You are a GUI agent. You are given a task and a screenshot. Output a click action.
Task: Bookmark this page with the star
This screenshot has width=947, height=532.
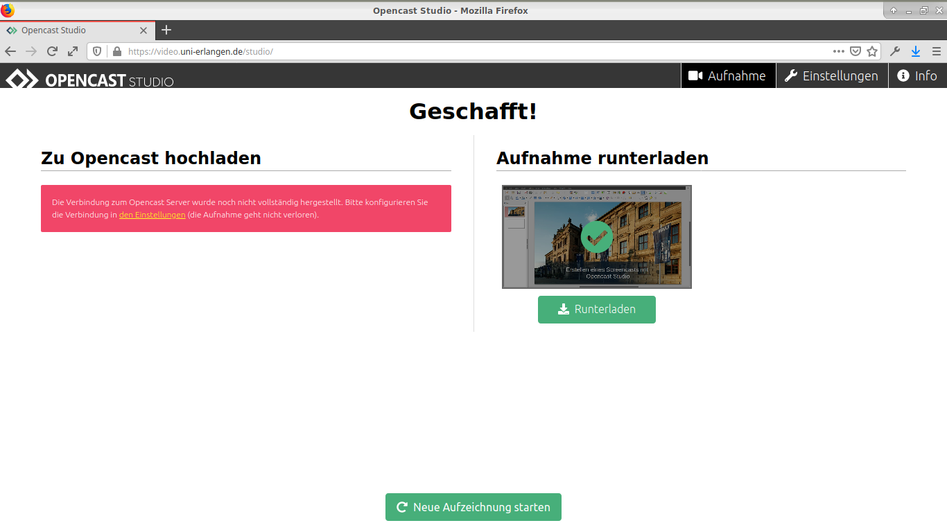(x=872, y=51)
